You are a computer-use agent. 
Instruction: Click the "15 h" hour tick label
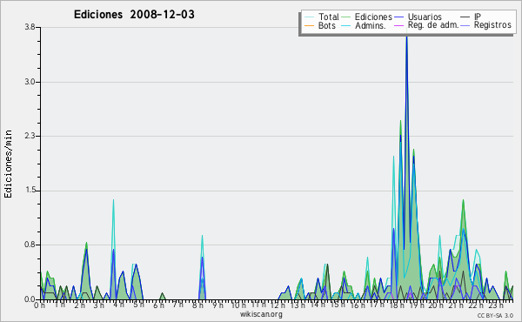pos(338,305)
